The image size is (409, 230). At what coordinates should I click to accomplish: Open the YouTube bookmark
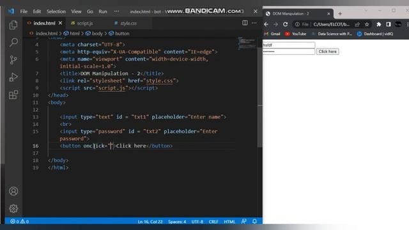[x=296, y=34]
